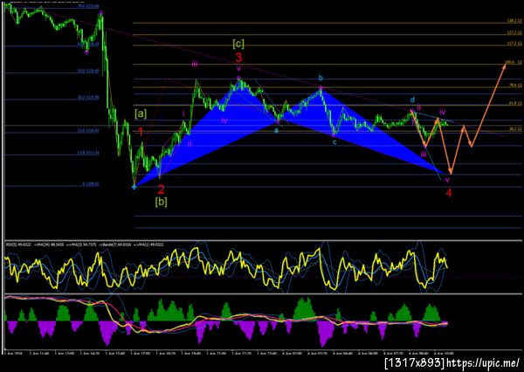This screenshot has width=524, height=372.
Task: Select the yellow [c] wave label
Action: (238, 44)
